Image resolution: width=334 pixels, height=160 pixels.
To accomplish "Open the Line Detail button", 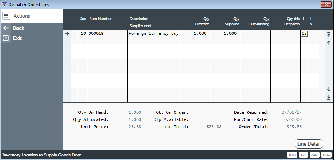I will click(x=309, y=144).
